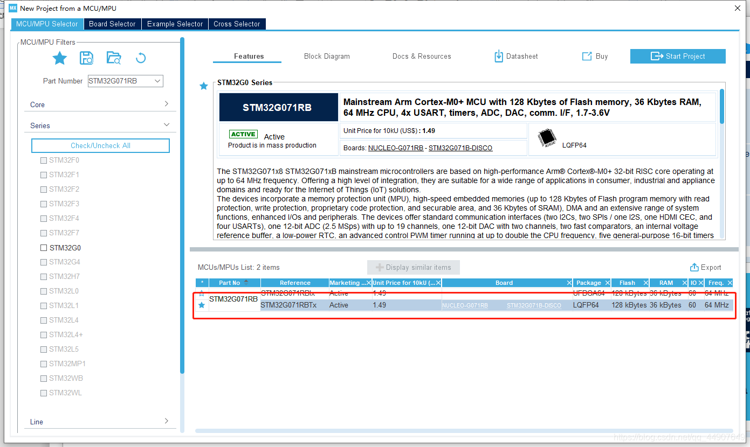Click the LQFP64 chip package image
Image resolution: width=750 pixels, height=447 pixels.
click(x=547, y=138)
